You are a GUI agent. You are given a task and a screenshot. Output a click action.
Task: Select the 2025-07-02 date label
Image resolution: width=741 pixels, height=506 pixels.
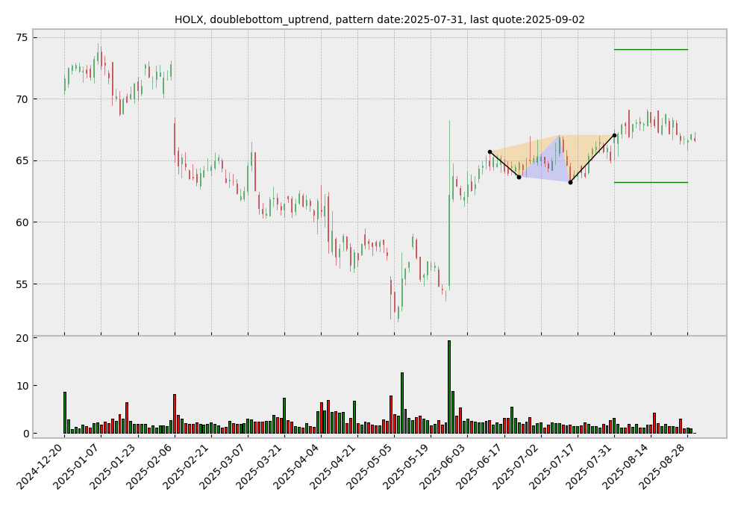(x=517, y=466)
